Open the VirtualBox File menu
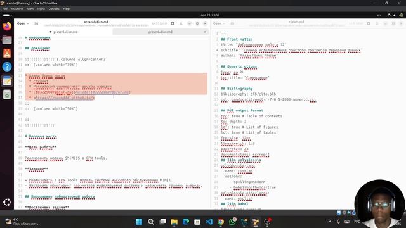Screen dimensions: 406x228 [5, 9]
